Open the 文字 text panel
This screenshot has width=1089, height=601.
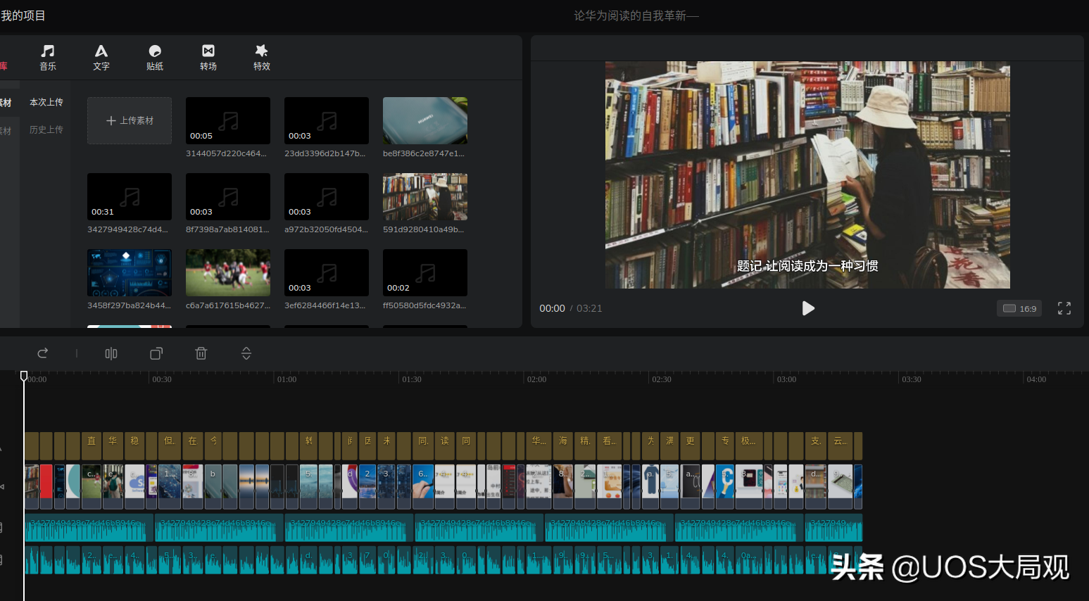pos(101,57)
